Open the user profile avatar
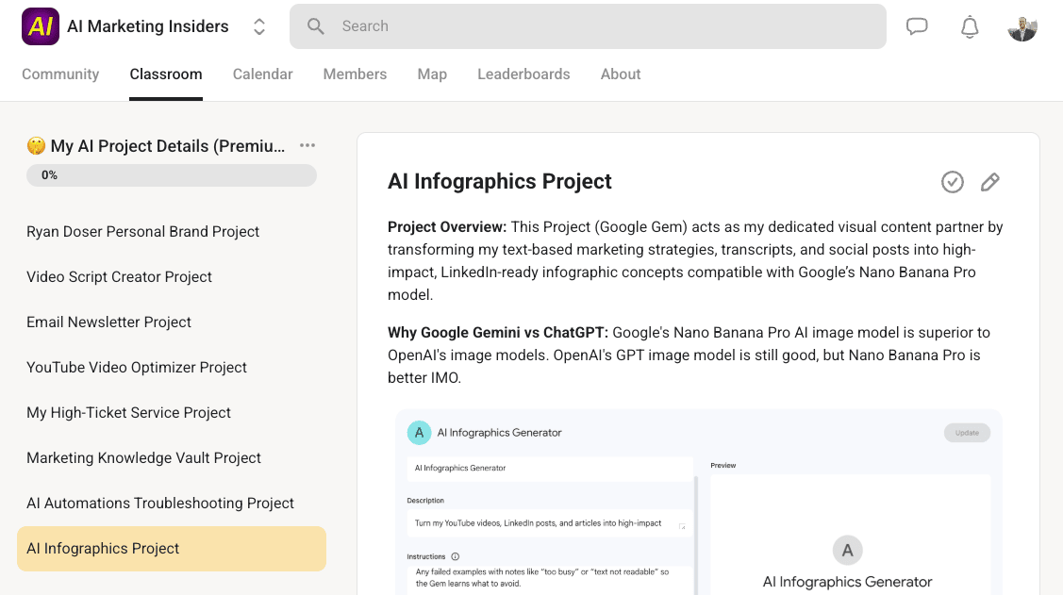 point(1022,27)
